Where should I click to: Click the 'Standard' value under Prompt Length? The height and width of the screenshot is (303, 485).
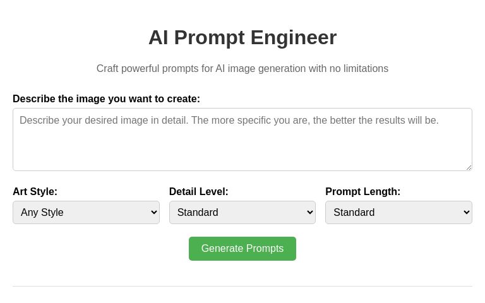click(x=354, y=213)
